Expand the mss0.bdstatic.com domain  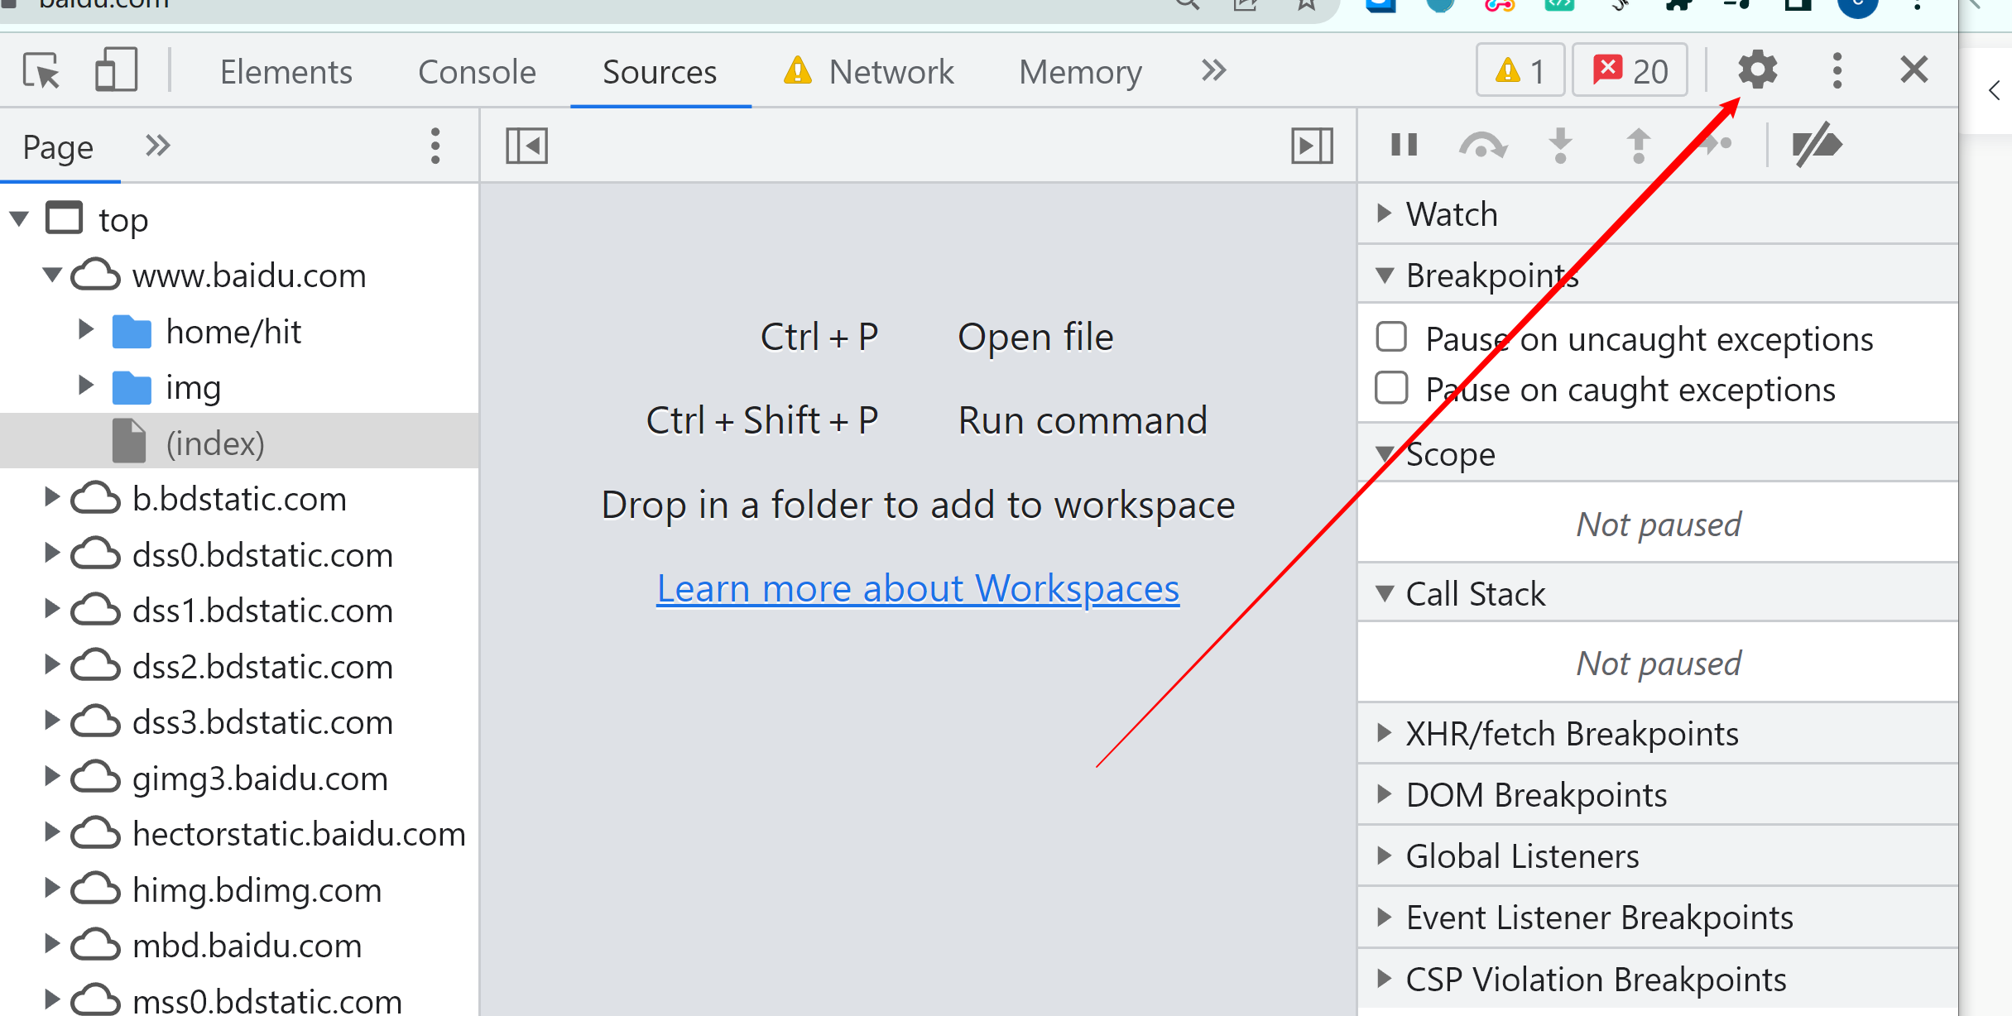(51, 999)
